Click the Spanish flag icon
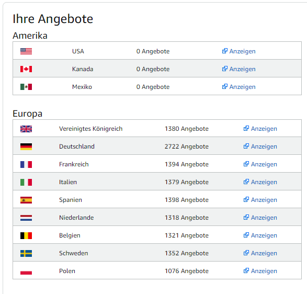The height and width of the screenshot is (294, 307). point(26,200)
